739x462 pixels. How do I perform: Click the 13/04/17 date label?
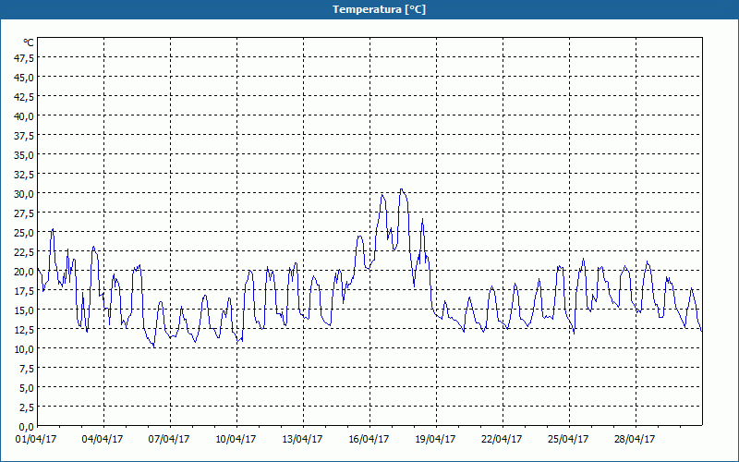(302, 439)
